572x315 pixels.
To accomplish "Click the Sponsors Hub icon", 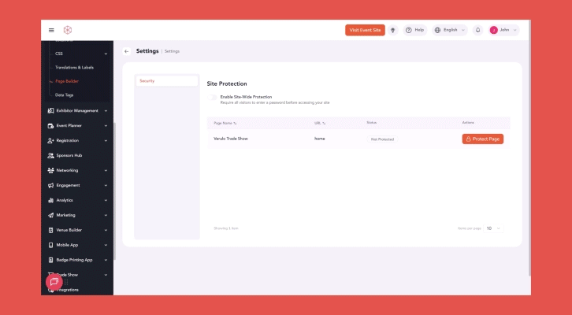I will click(x=50, y=156).
